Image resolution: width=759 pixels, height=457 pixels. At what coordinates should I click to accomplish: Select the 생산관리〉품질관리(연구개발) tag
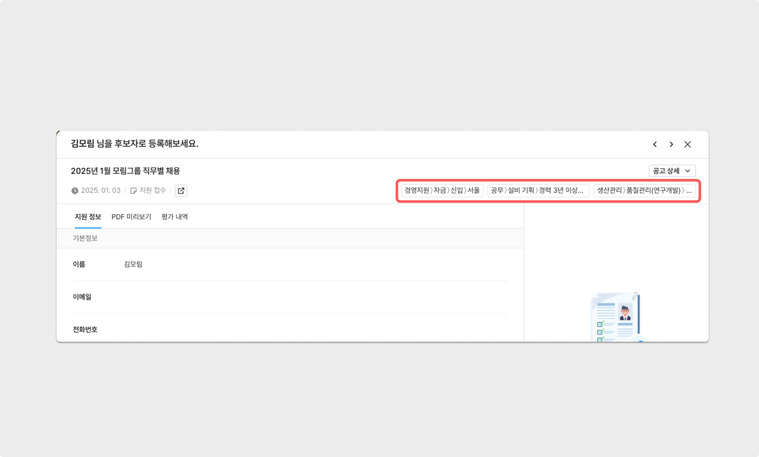[x=644, y=190]
